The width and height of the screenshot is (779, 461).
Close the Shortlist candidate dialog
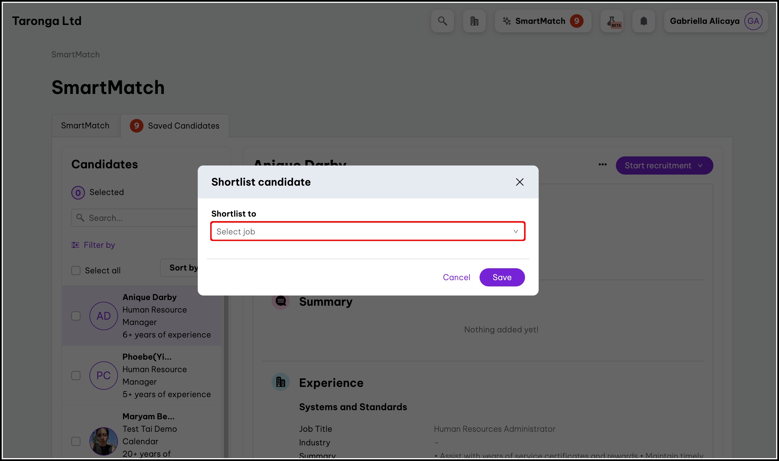(519, 182)
